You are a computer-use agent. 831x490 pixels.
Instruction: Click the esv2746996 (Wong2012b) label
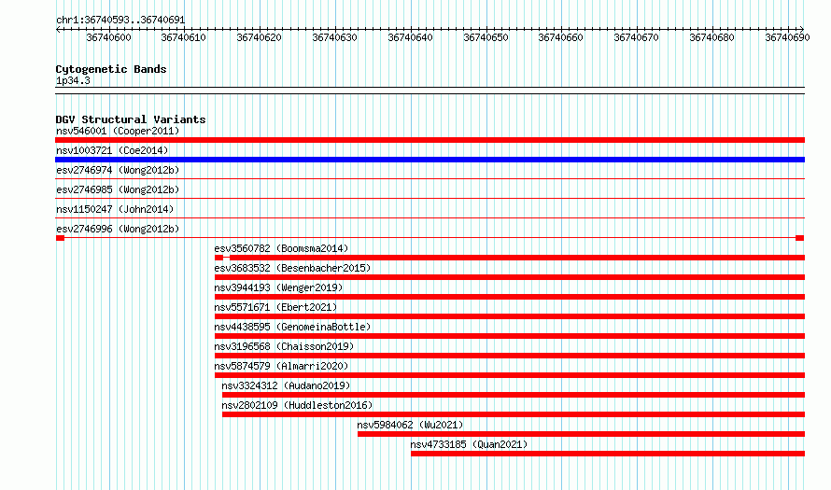pos(118,229)
